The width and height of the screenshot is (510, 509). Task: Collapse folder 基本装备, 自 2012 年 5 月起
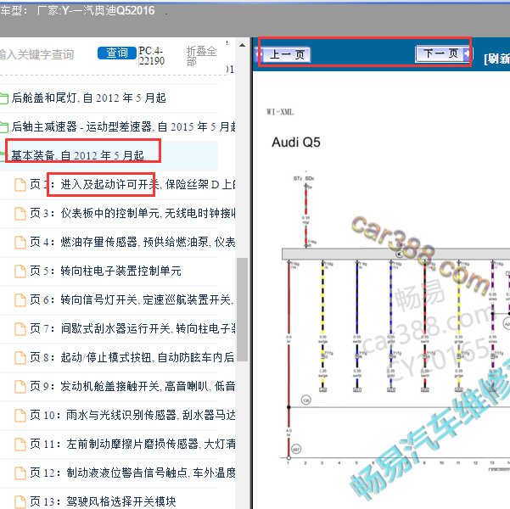77,155
